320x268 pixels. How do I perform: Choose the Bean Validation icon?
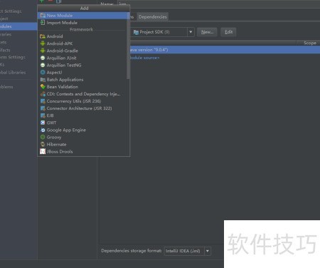coord(43,87)
